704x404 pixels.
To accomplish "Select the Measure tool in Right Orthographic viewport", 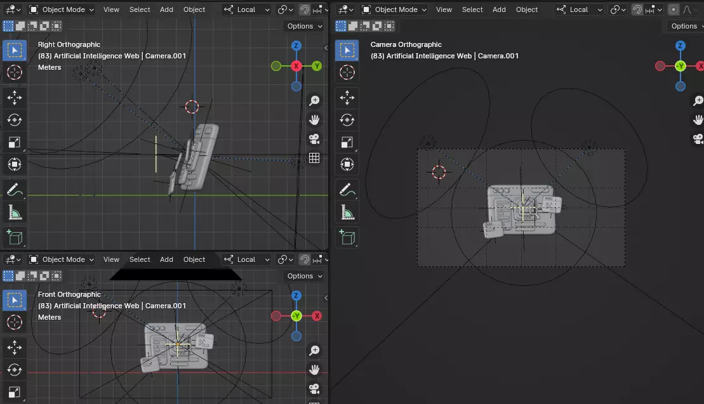I will pos(15,212).
